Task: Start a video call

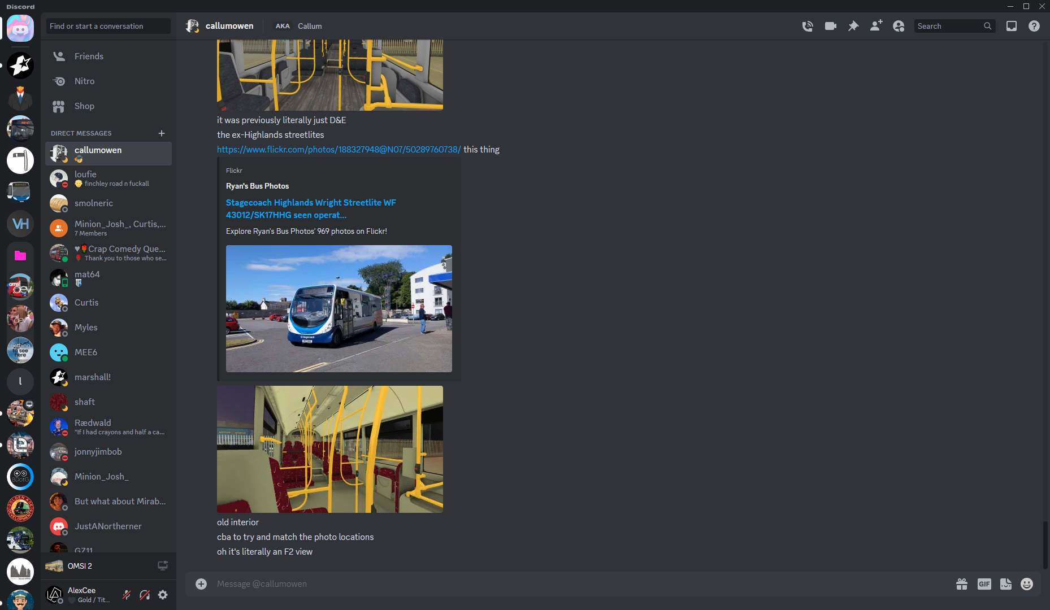Action: [830, 26]
